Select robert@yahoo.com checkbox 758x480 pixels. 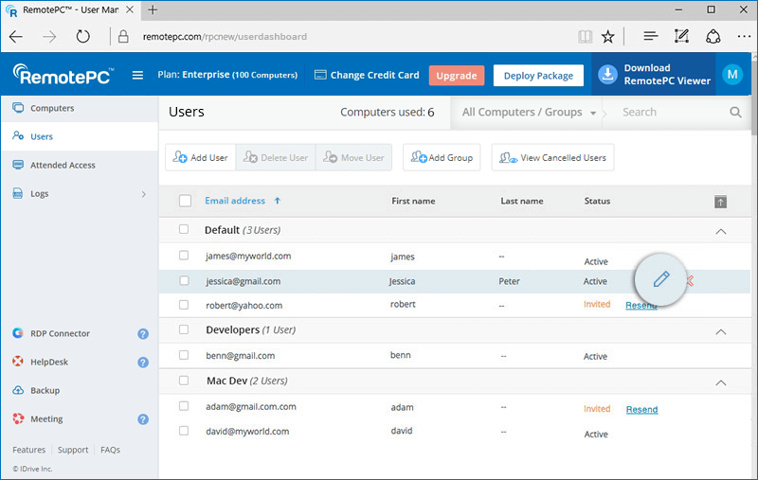click(184, 305)
